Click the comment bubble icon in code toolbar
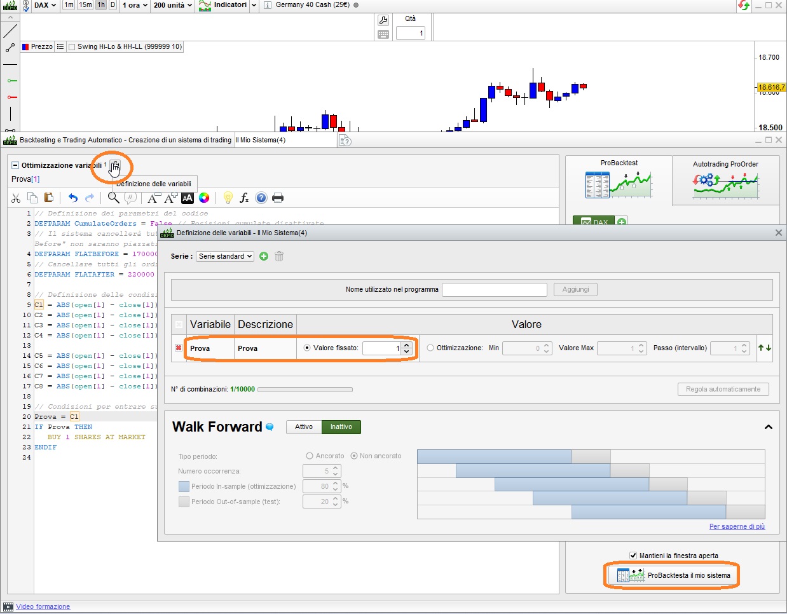This screenshot has width=787, height=614. coord(130,198)
